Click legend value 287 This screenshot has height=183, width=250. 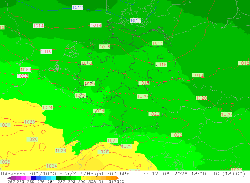coord(61,182)
